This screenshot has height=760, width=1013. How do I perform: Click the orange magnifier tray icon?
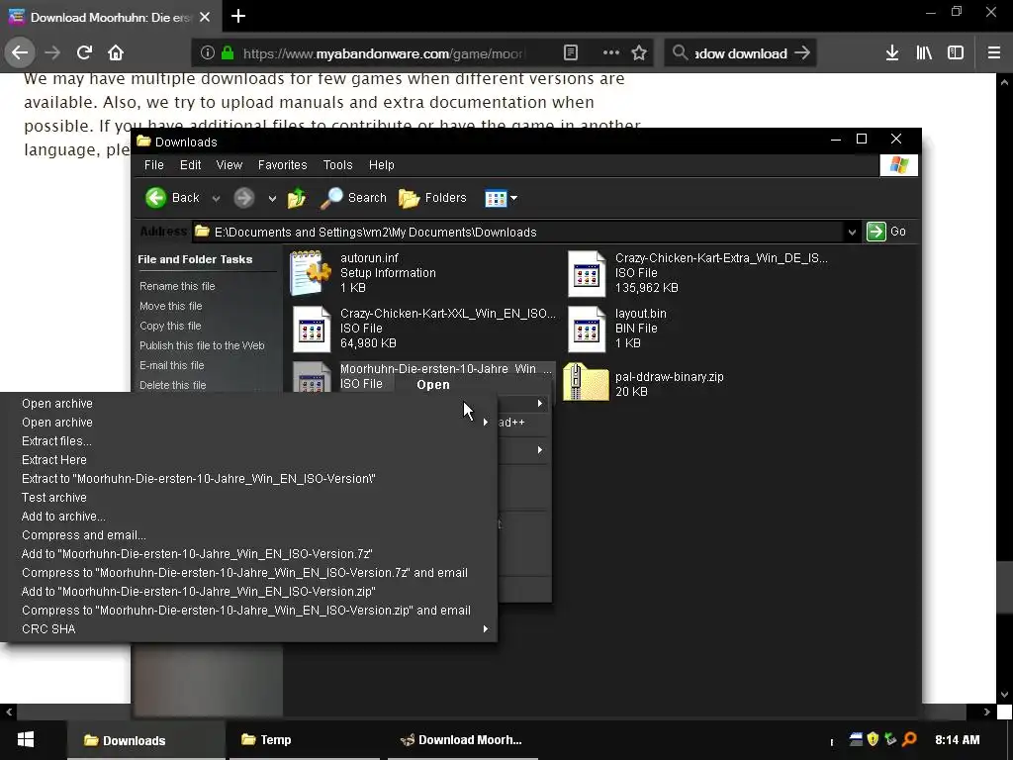(x=909, y=738)
